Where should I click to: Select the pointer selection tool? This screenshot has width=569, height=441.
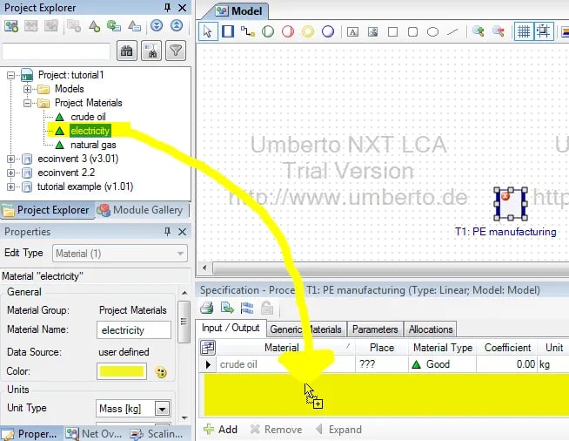208,31
